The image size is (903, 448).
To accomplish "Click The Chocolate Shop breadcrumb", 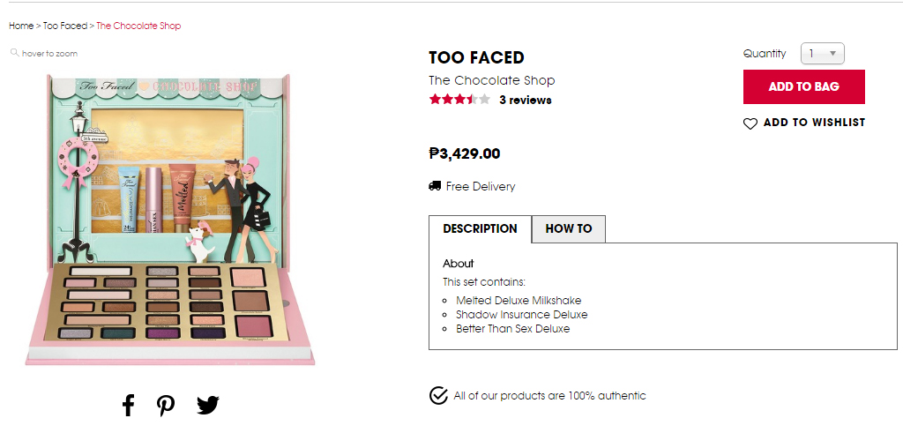I will [138, 26].
